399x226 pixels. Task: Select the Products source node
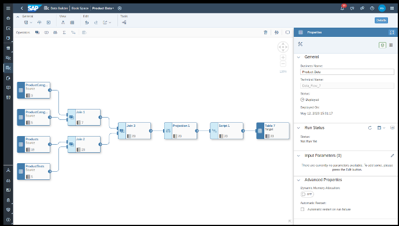(x=34, y=144)
